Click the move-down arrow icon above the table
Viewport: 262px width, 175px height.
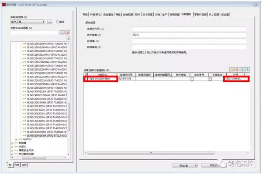coord(248,69)
